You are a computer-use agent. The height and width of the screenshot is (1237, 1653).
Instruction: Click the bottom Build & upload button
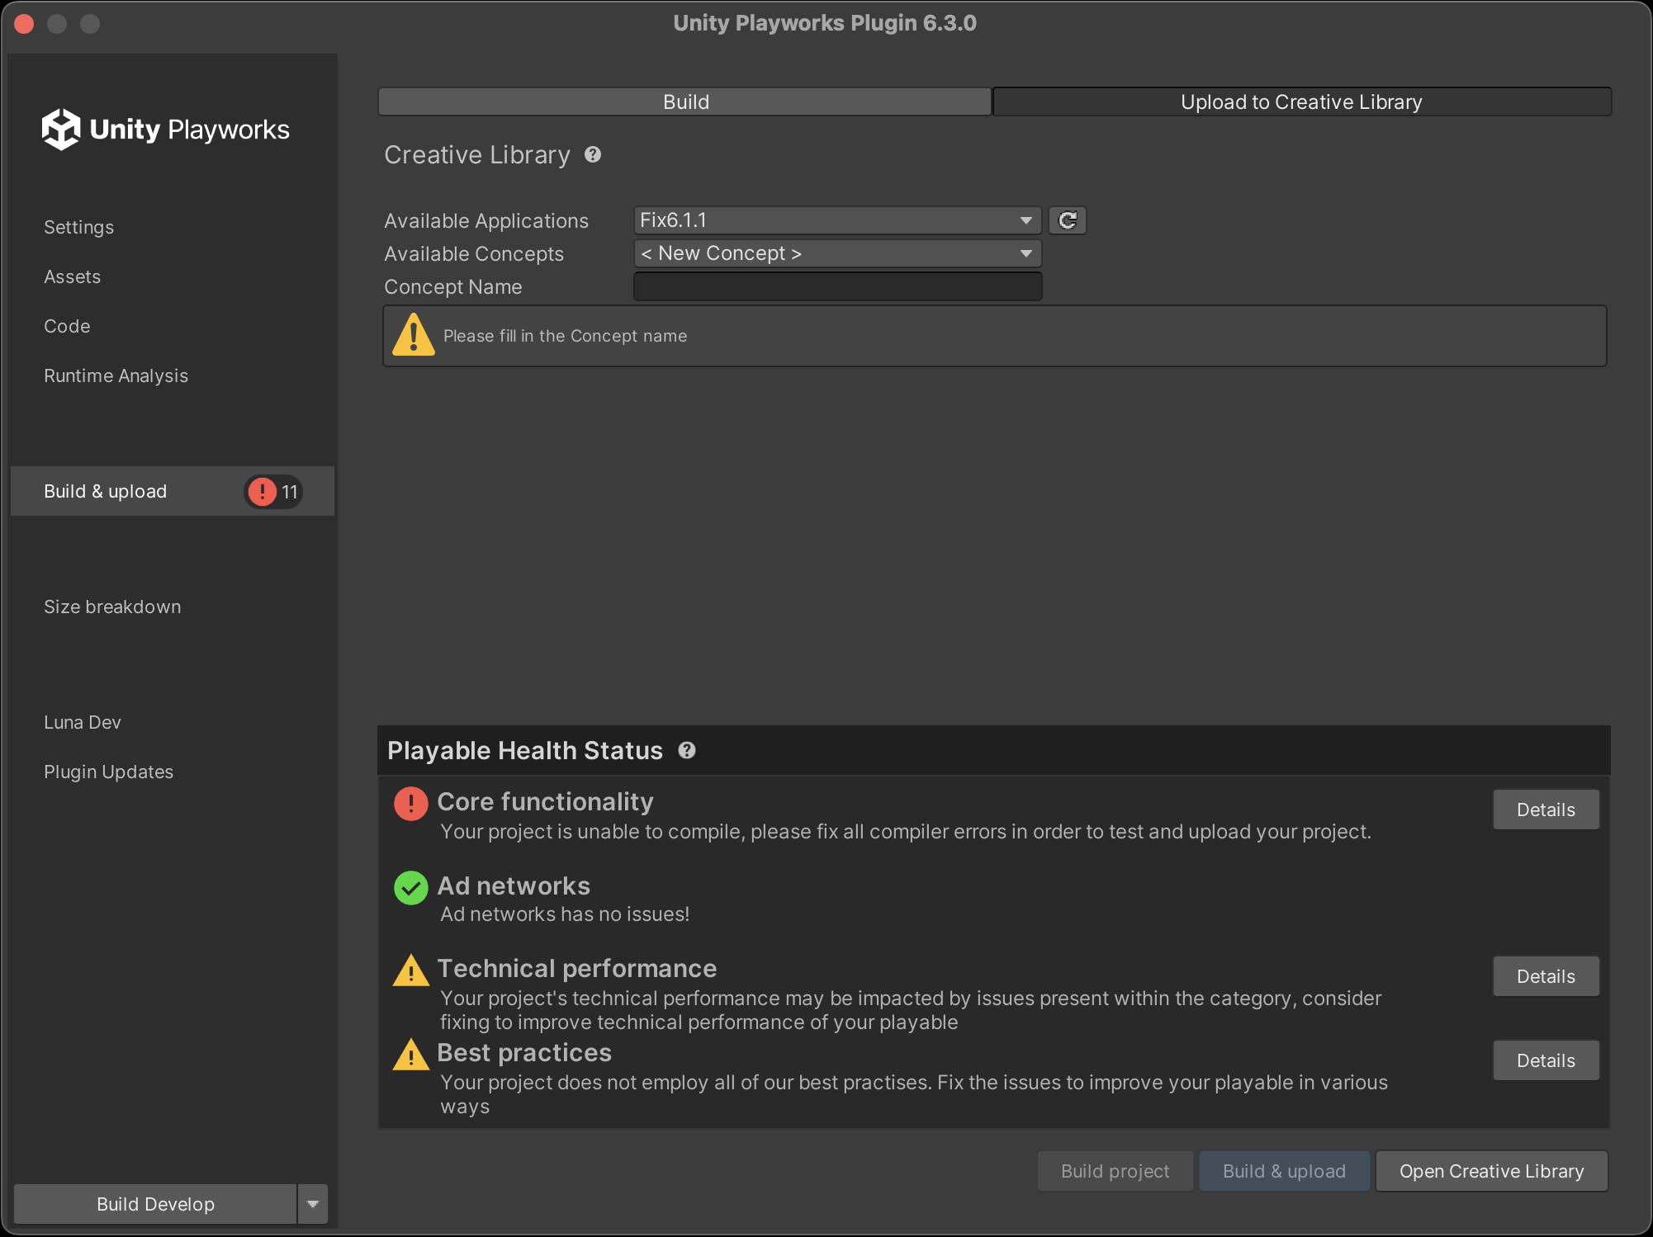1284,1171
